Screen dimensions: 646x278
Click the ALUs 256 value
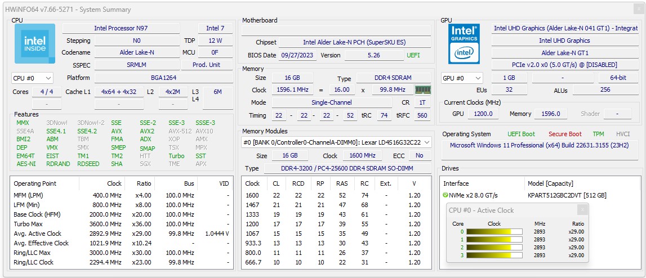(x=605, y=90)
